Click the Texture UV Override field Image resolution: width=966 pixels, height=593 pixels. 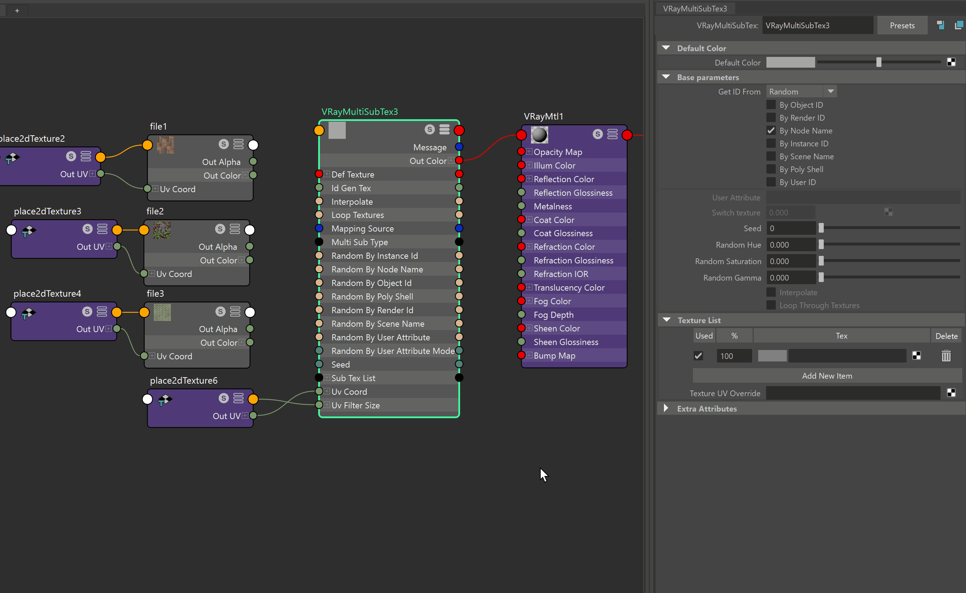click(x=853, y=393)
